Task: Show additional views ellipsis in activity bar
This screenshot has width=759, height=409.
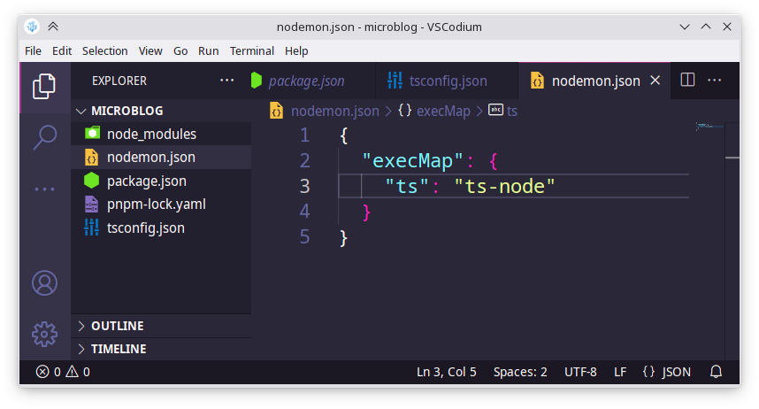Action: click(44, 189)
